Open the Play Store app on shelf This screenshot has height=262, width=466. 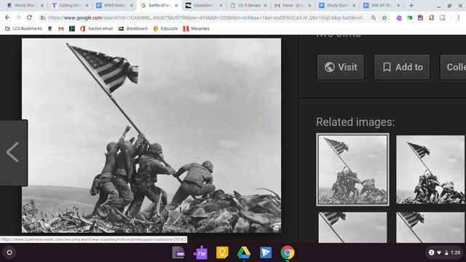click(266, 253)
